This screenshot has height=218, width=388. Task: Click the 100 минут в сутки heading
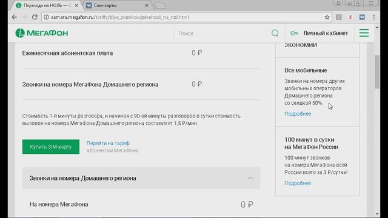pos(311,143)
